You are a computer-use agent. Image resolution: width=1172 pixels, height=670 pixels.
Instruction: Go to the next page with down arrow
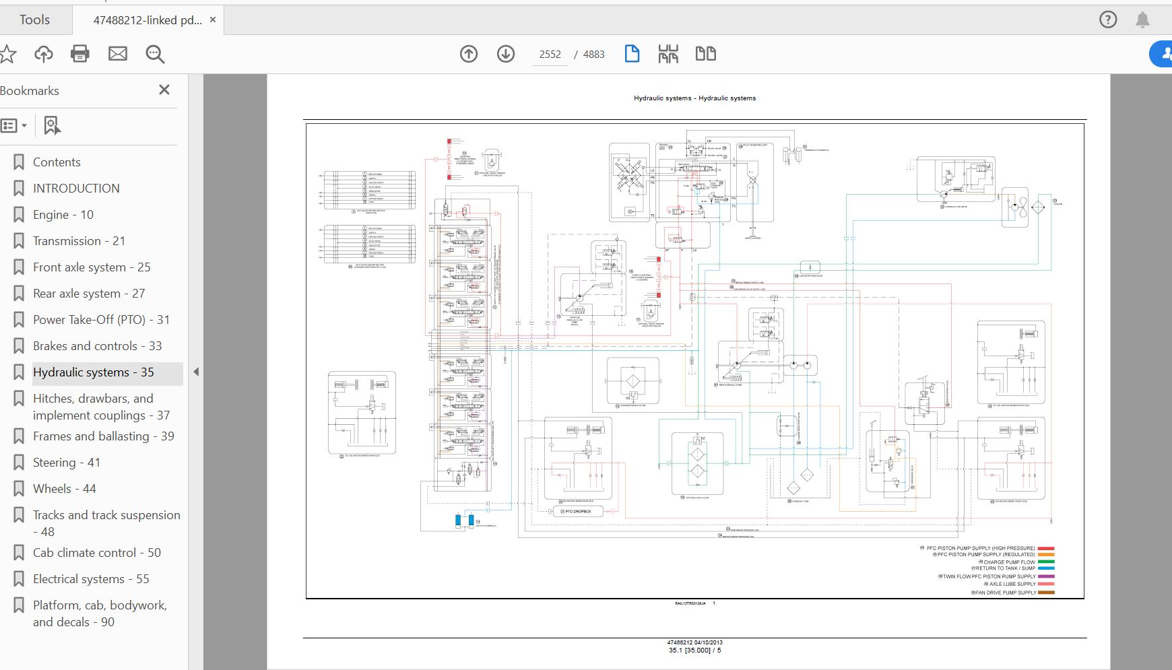click(x=506, y=54)
